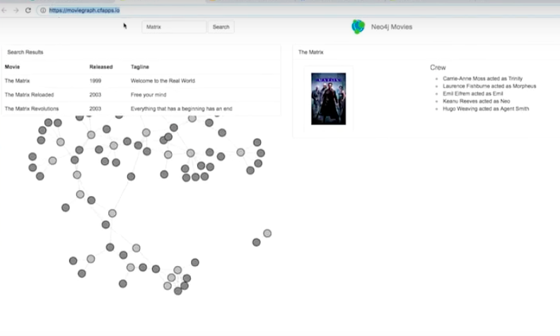
Task: Click The Matrix movie poster thumbnail
Action: (328, 99)
